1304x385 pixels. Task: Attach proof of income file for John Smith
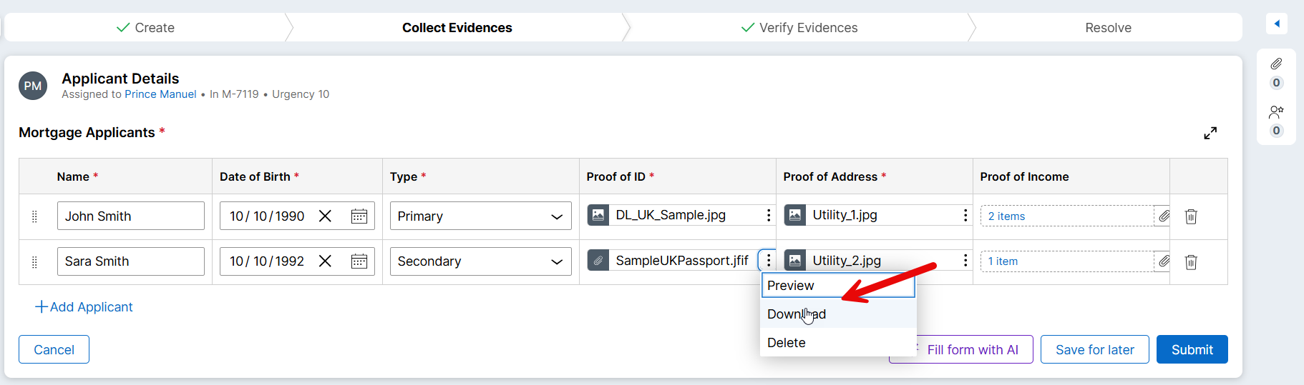[1164, 216]
